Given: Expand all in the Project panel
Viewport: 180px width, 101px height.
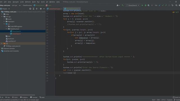Looking at the screenshot, I should [33, 9].
